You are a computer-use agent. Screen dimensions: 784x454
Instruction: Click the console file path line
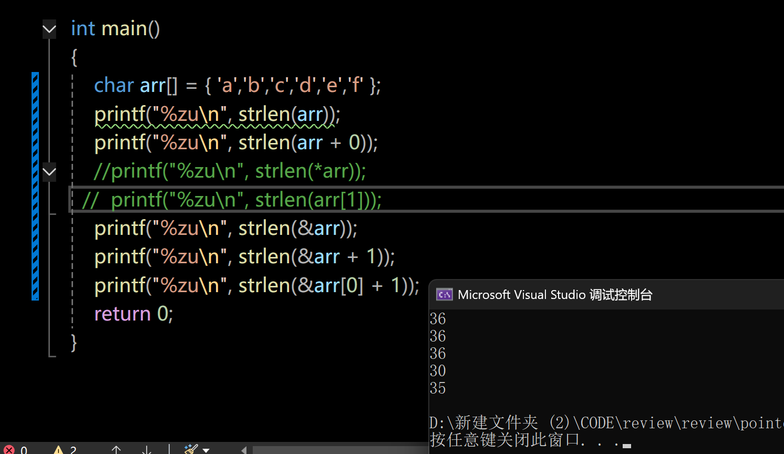(x=606, y=422)
